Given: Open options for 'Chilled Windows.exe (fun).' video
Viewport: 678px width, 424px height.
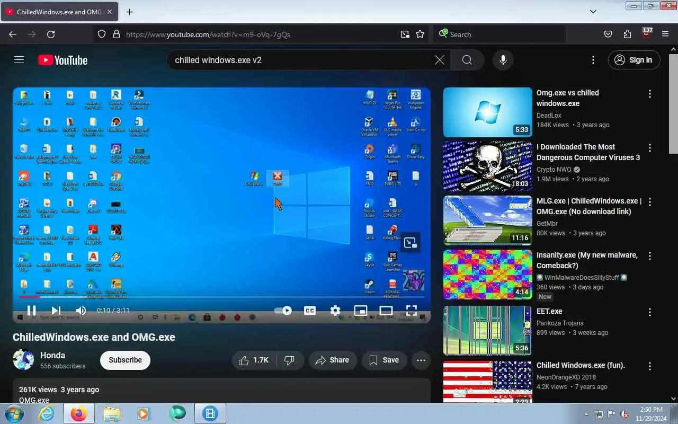Looking at the screenshot, I should point(650,366).
